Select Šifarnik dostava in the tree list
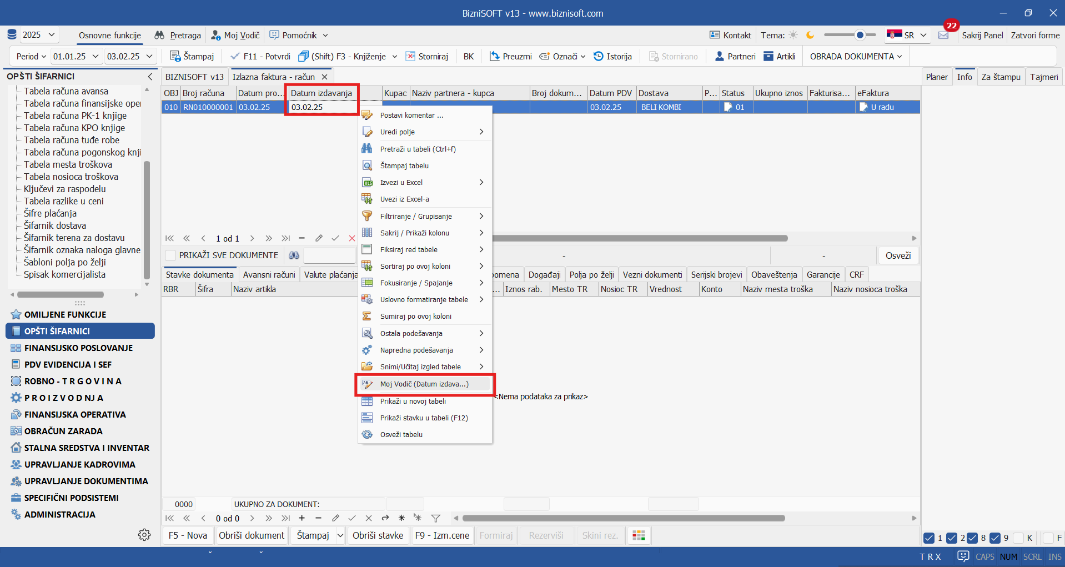1065x567 pixels. coord(55,225)
